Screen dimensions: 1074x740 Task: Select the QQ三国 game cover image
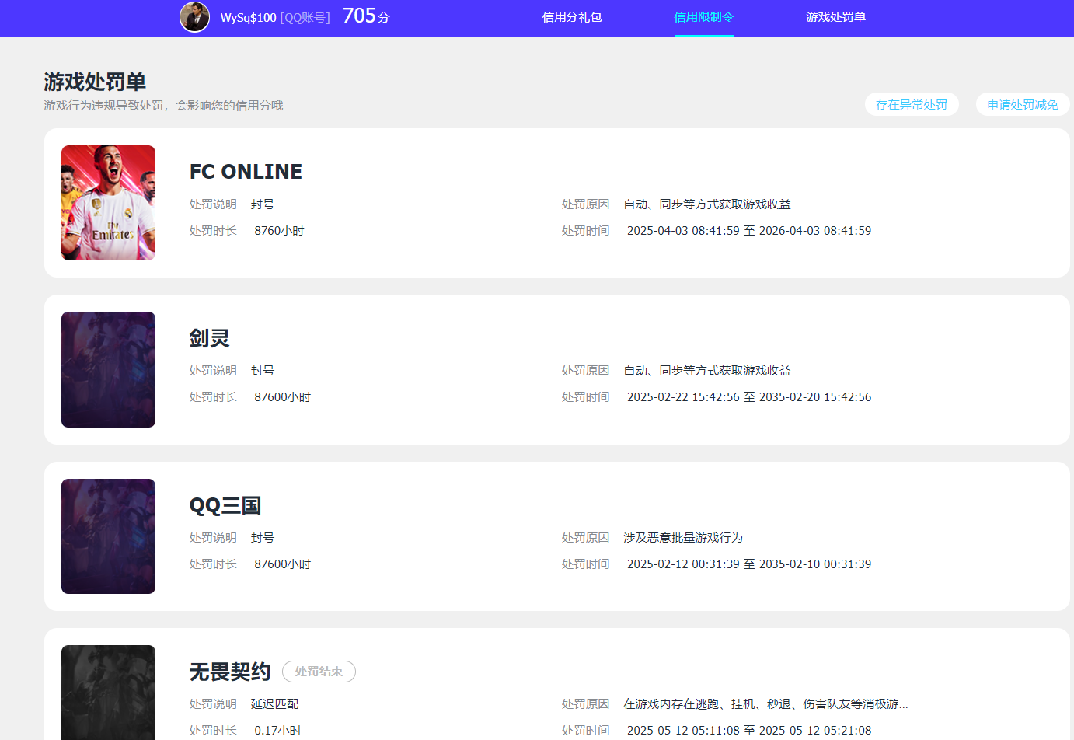click(x=108, y=536)
